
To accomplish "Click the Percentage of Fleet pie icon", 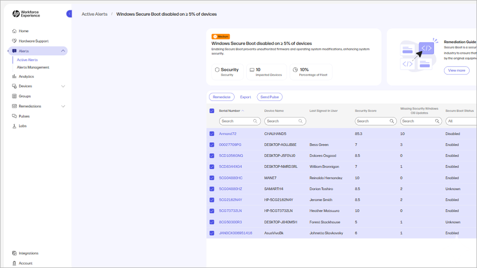I will click(295, 70).
